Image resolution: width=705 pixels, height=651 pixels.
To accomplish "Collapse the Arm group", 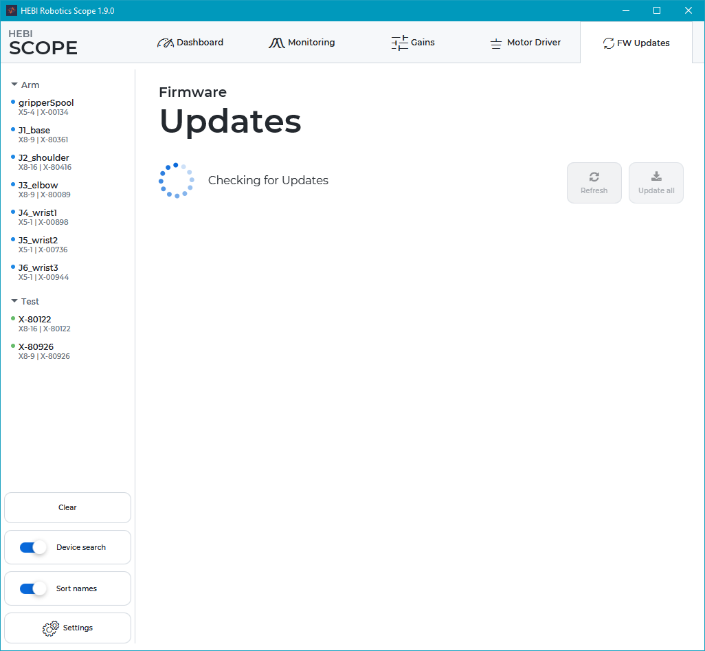I will pos(14,85).
